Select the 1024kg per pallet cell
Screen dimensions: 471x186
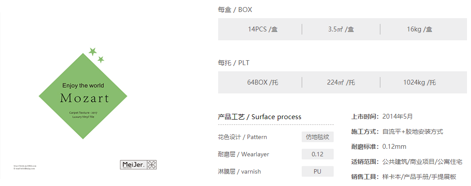tap(419, 82)
